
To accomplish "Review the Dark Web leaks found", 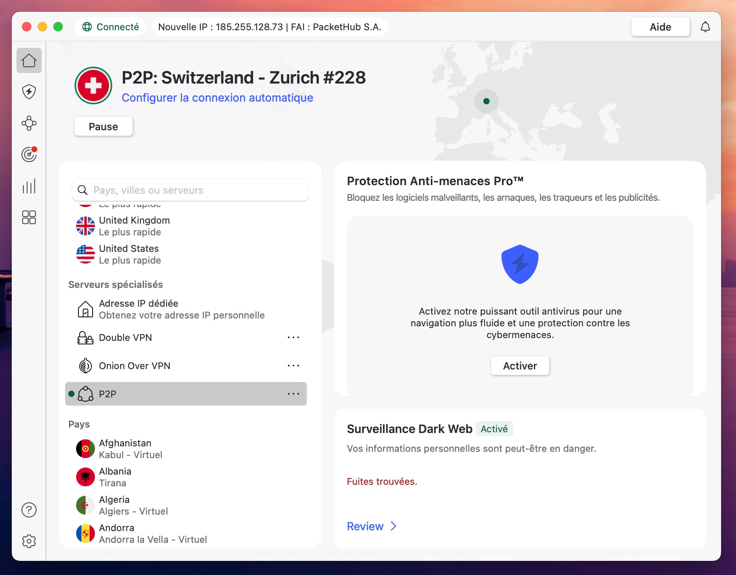I will pyautogui.click(x=366, y=526).
